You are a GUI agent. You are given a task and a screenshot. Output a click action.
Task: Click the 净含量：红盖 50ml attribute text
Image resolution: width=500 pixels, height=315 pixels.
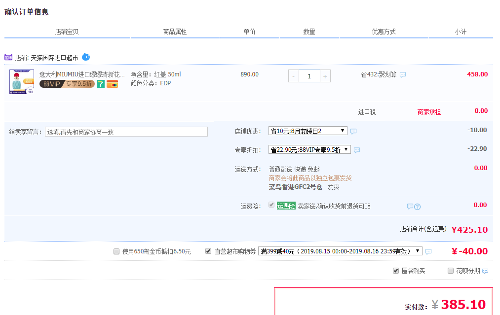(155, 74)
